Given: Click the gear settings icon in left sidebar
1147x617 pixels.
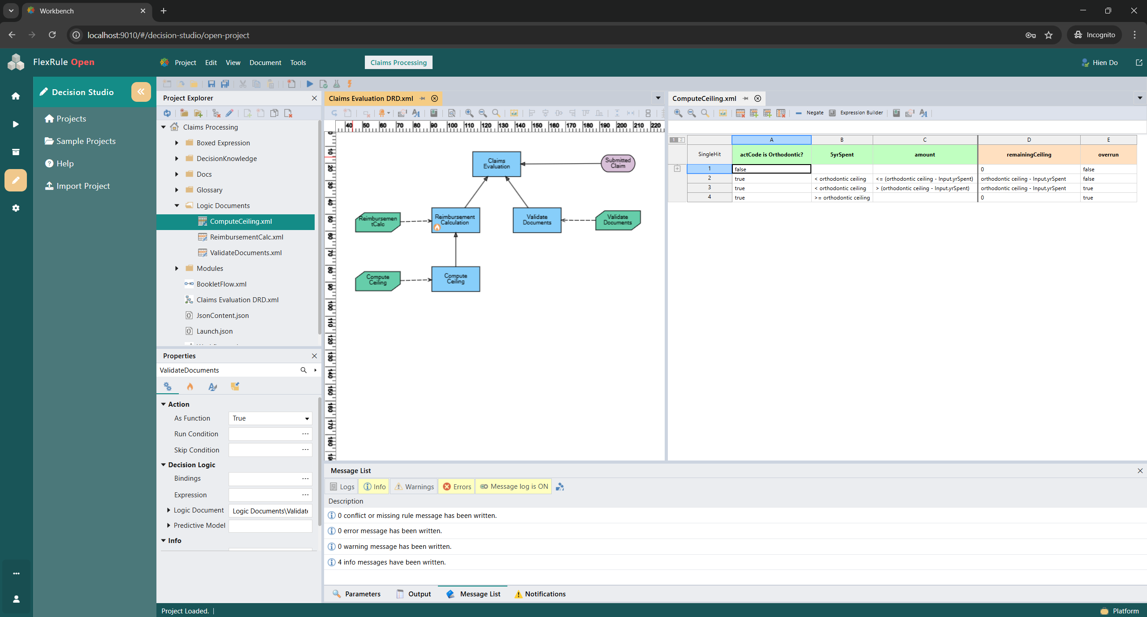Looking at the screenshot, I should point(16,208).
